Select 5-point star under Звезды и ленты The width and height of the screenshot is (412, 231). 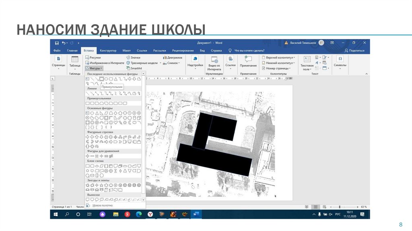click(x=101, y=185)
